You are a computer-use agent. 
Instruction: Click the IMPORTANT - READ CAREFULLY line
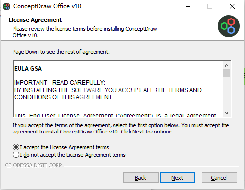(59, 83)
